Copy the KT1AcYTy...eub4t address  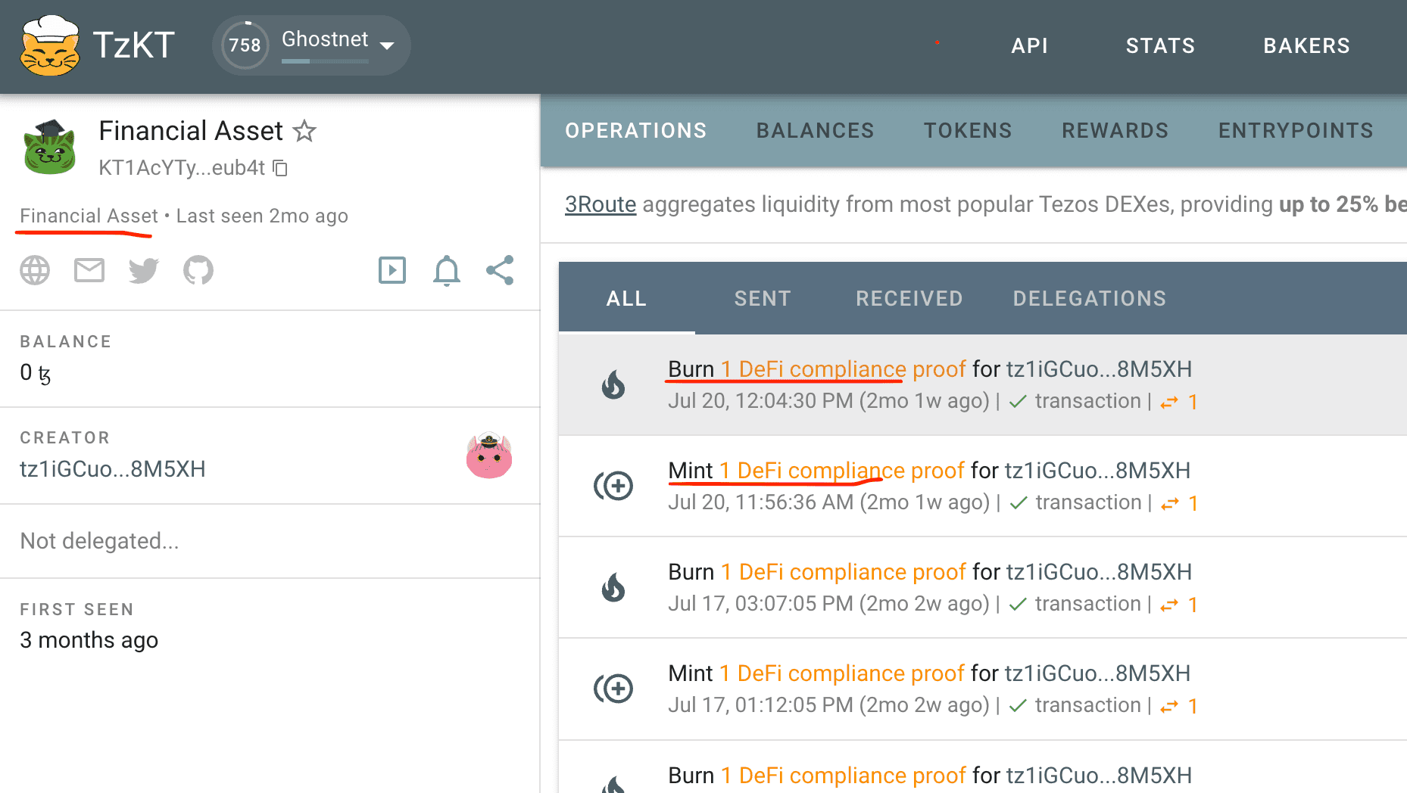coord(280,167)
